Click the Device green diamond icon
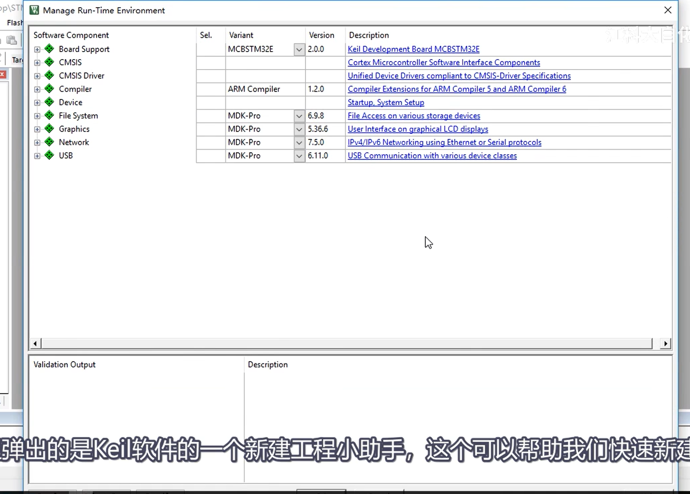The height and width of the screenshot is (494, 690). [x=49, y=102]
